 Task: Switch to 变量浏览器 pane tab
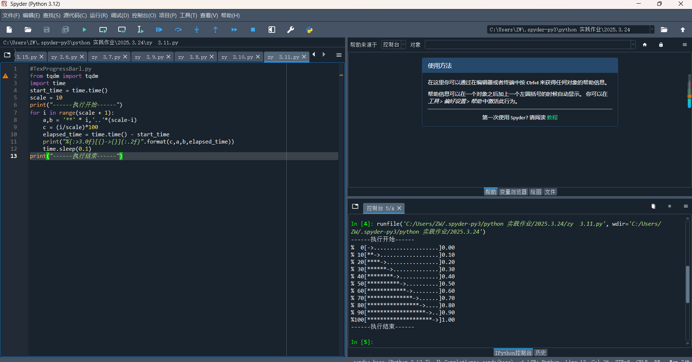[513, 192]
